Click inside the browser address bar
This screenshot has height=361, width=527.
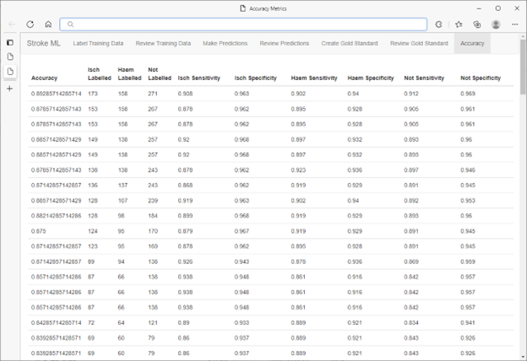pos(245,24)
